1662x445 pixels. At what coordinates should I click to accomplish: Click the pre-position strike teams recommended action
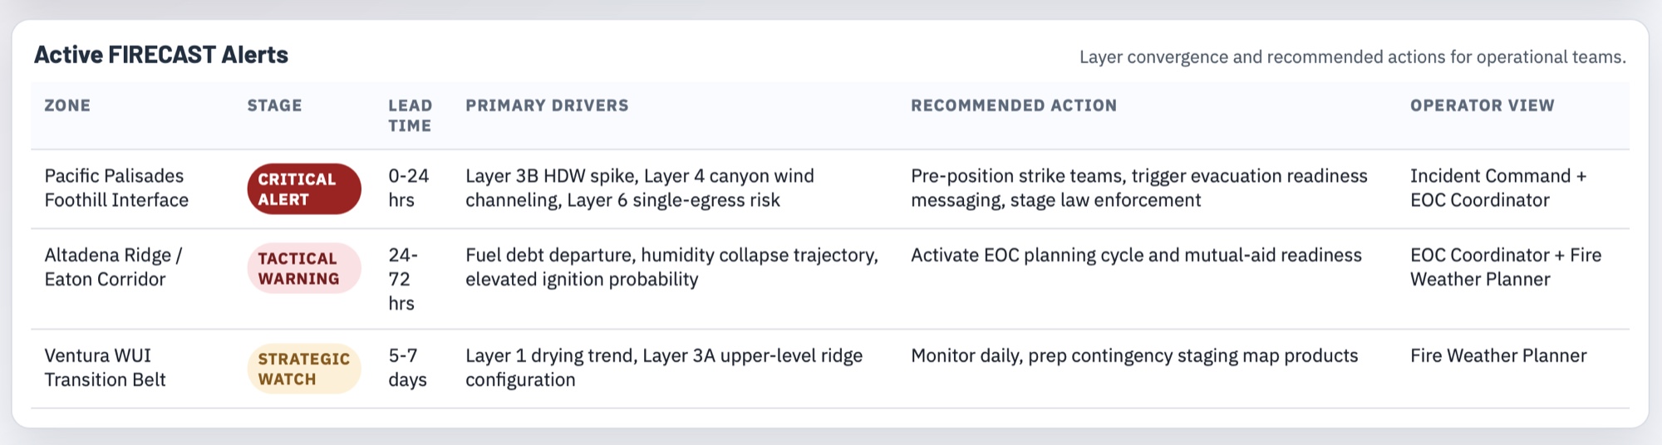[1138, 188]
